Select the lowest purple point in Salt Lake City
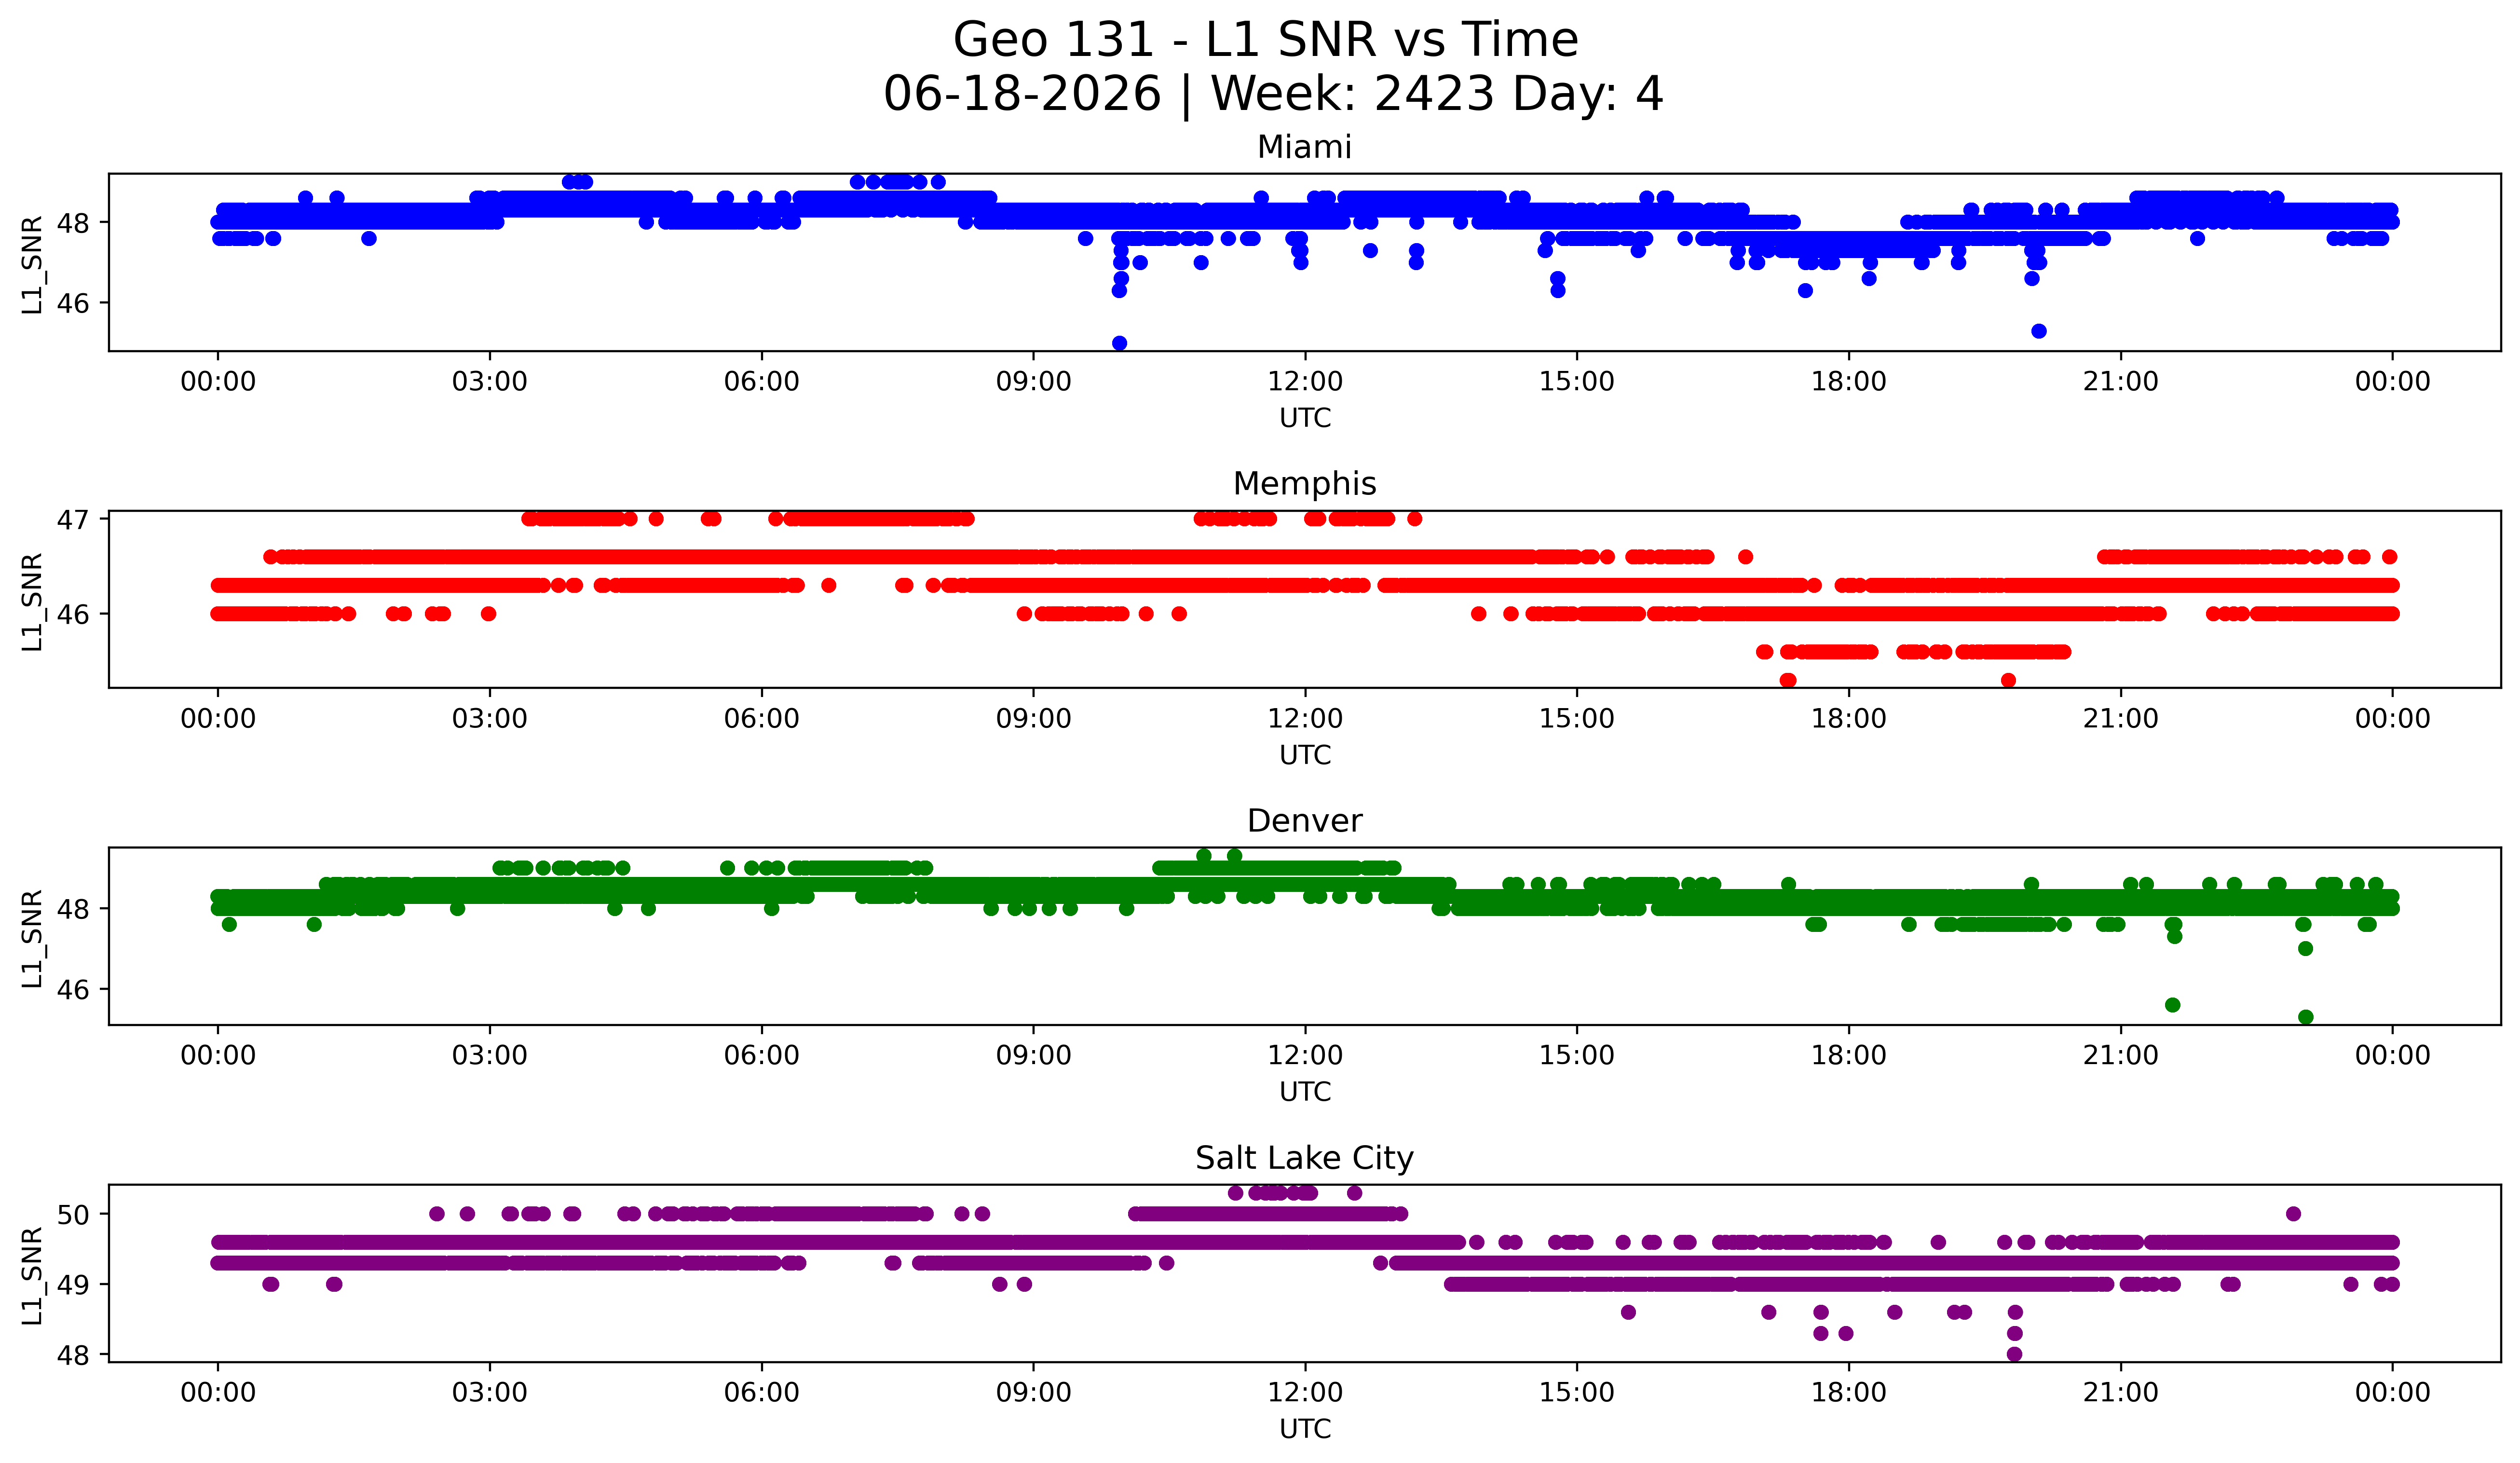This screenshot has width=2520, height=1463. [2014, 1354]
